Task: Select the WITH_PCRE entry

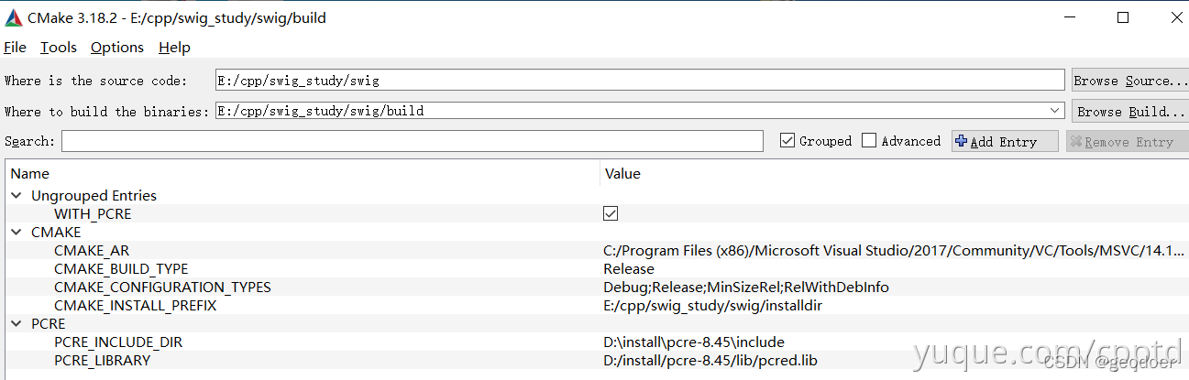Action: click(93, 213)
